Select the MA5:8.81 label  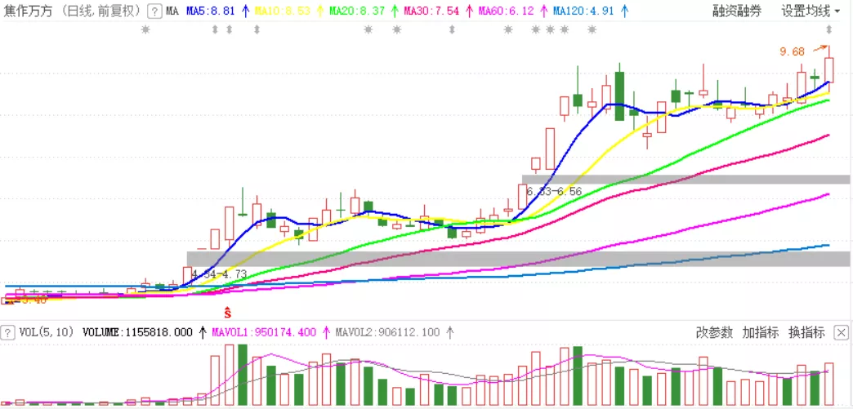(x=211, y=11)
